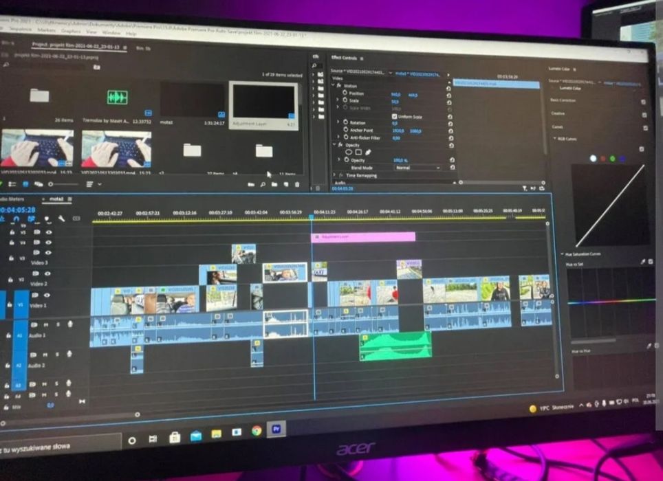Hide Video 1 track with eye icon
663x481 pixels.
[x=47, y=295]
